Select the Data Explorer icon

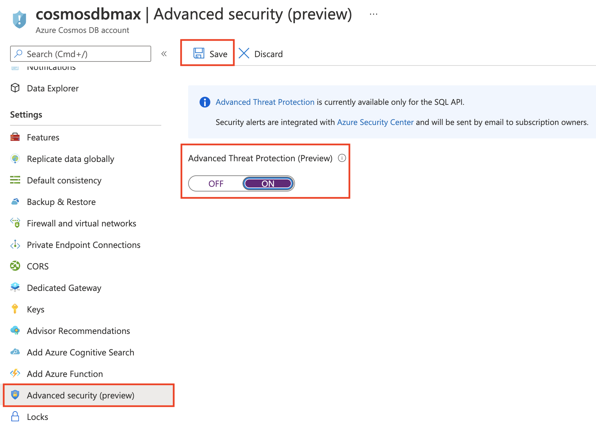(15, 88)
